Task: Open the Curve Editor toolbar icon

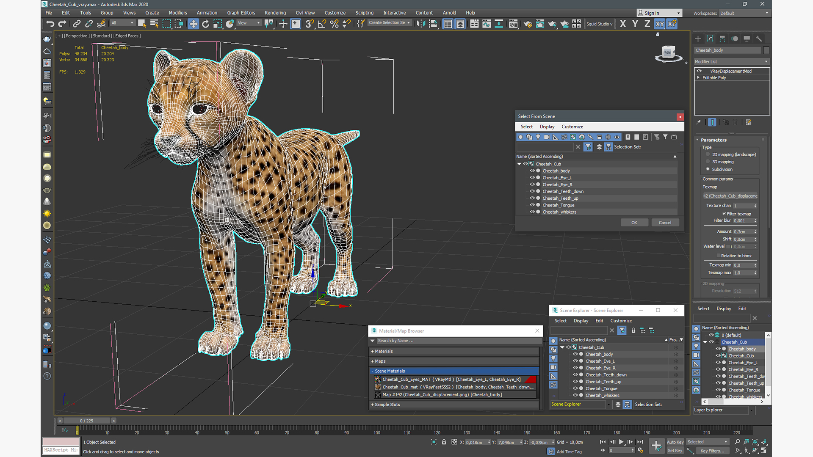Action: [x=487, y=24]
